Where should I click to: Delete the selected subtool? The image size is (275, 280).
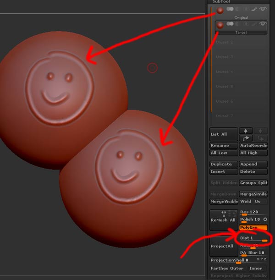(253, 171)
